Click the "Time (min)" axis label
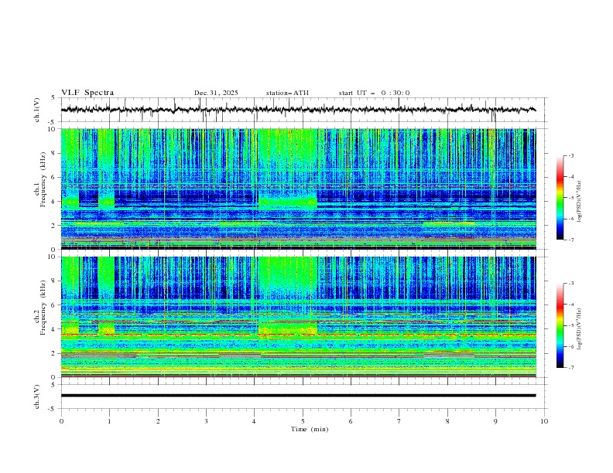Screen dimensions: 613x473 tap(310, 429)
